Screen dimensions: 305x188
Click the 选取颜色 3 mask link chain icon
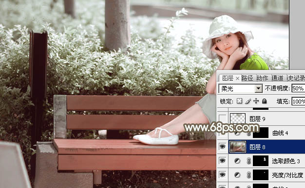click(248, 161)
